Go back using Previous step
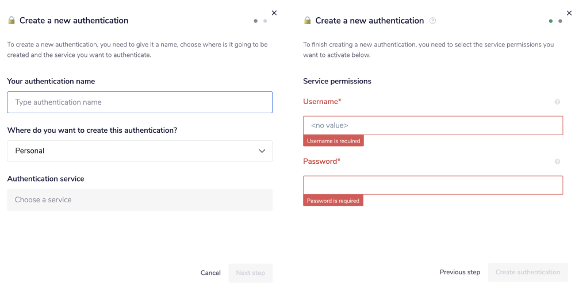The image size is (575, 292). click(459, 272)
